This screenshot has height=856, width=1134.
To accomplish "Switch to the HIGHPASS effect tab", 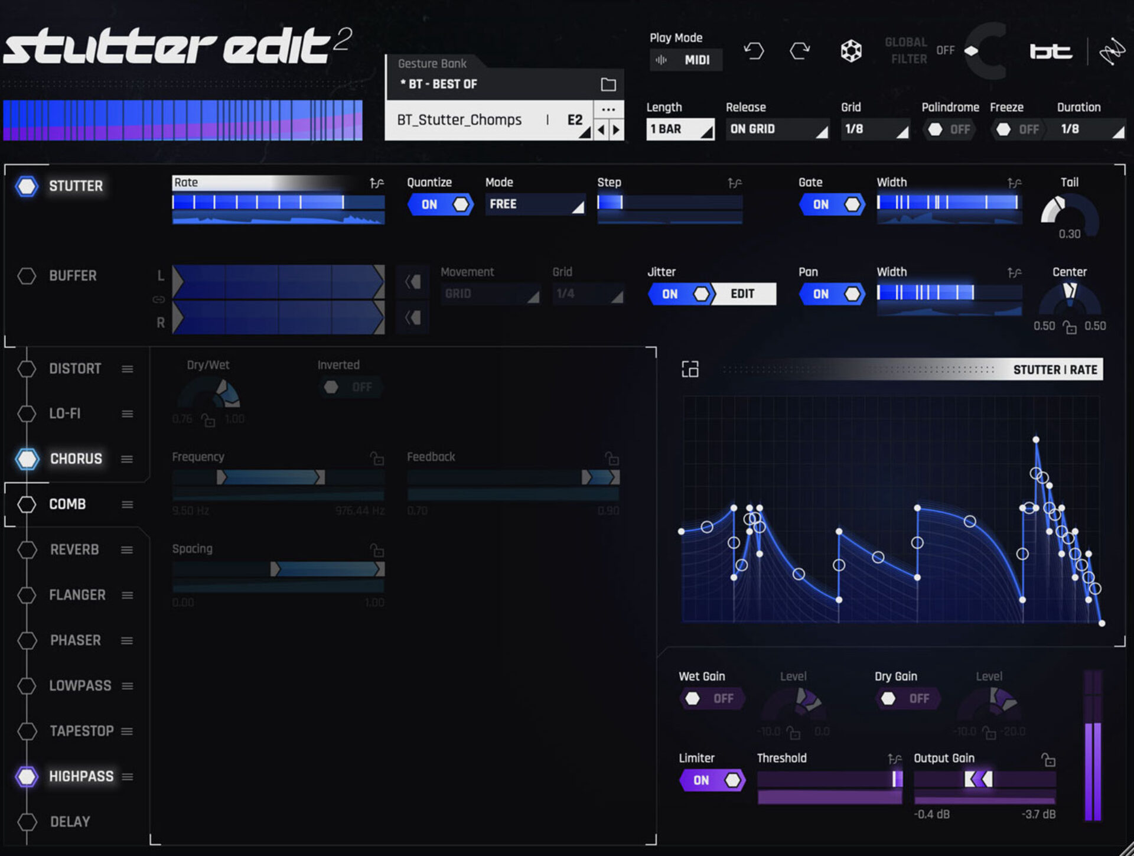I will click(80, 776).
